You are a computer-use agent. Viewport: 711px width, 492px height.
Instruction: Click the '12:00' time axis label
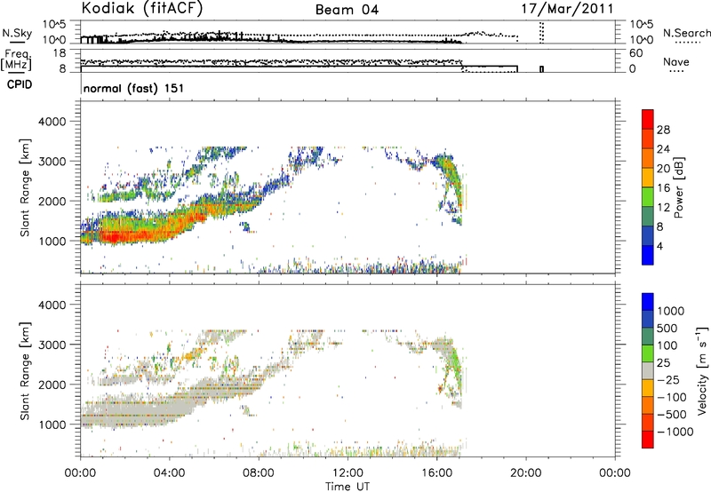(348, 473)
